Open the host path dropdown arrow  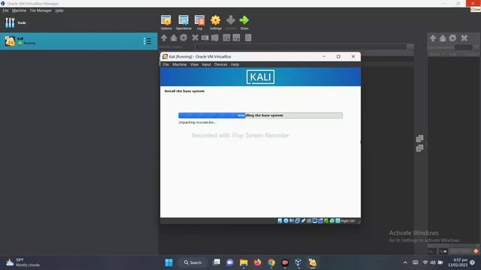pos(410,46)
